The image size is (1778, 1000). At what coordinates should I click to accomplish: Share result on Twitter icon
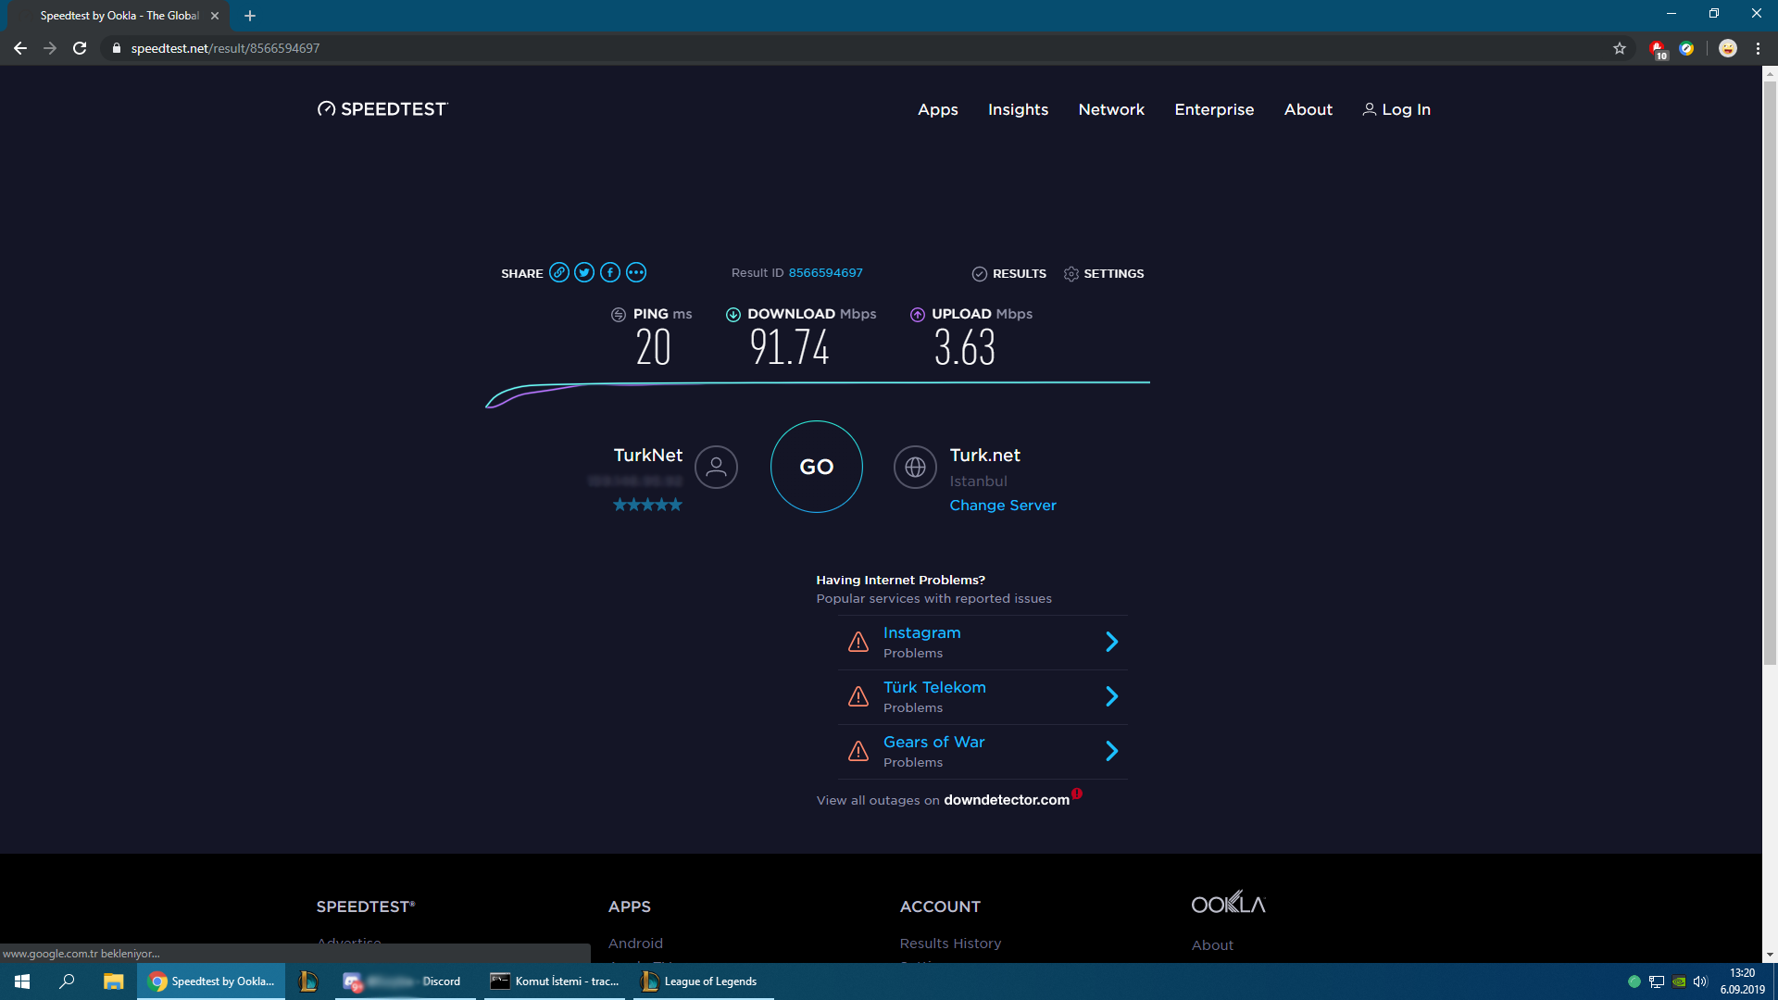coord(584,272)
